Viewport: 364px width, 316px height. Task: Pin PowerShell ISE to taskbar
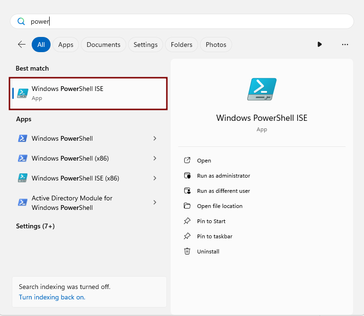tap(214, 236)
